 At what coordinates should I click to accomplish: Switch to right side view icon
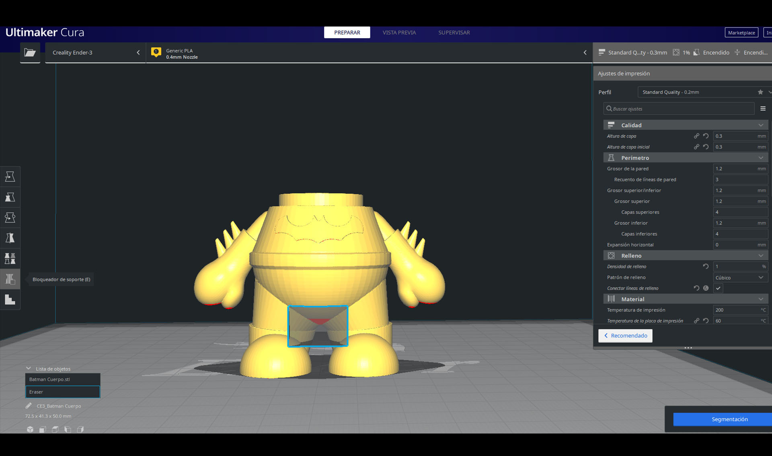click(80, 430)
